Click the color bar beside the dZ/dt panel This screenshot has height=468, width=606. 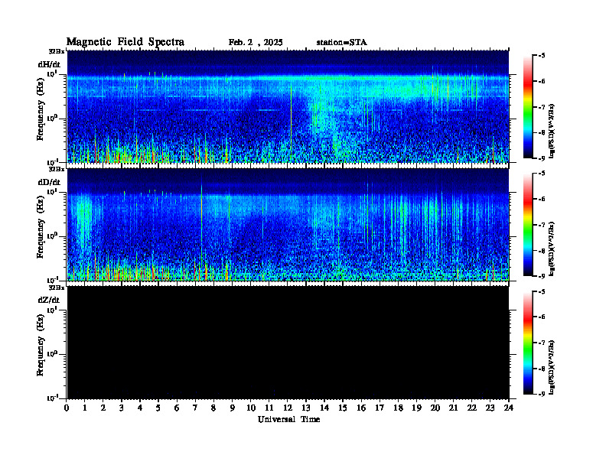click(x=528, y=343)
